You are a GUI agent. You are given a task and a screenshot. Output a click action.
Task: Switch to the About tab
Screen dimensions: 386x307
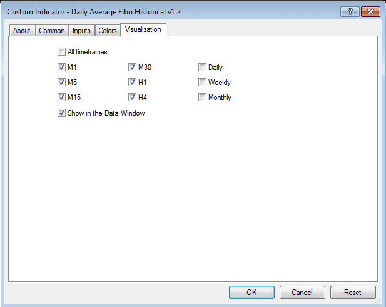click(22, 31)
